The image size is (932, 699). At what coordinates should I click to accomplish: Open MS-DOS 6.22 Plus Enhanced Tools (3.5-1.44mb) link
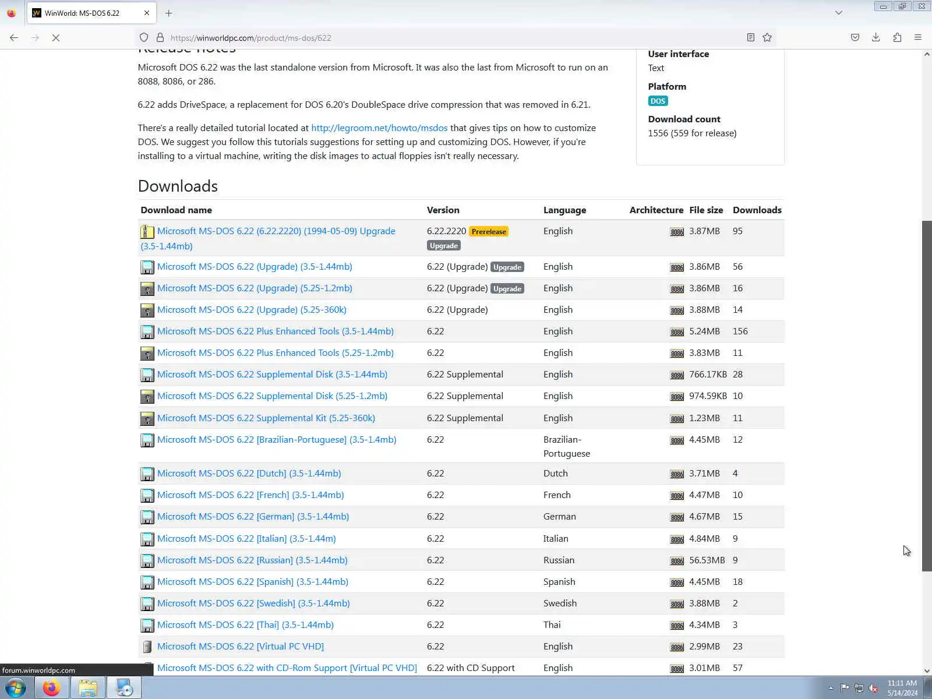coord(276,331)
